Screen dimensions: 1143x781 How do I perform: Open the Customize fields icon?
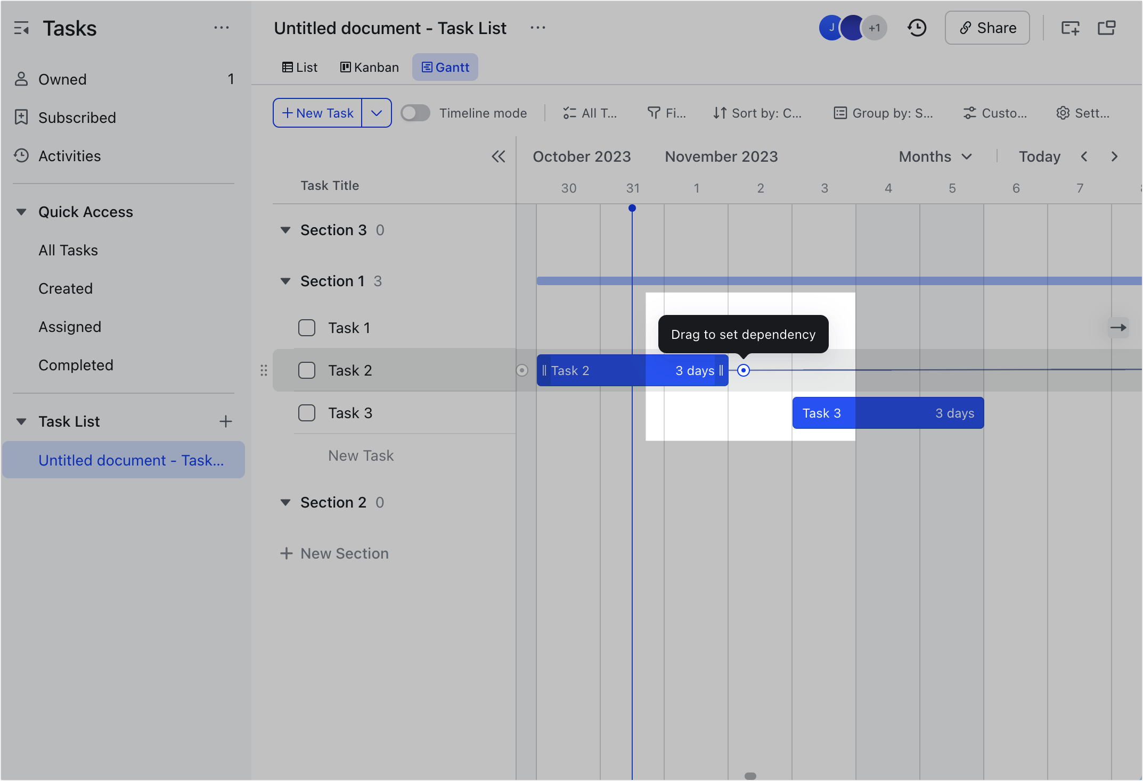pos(970,113)
